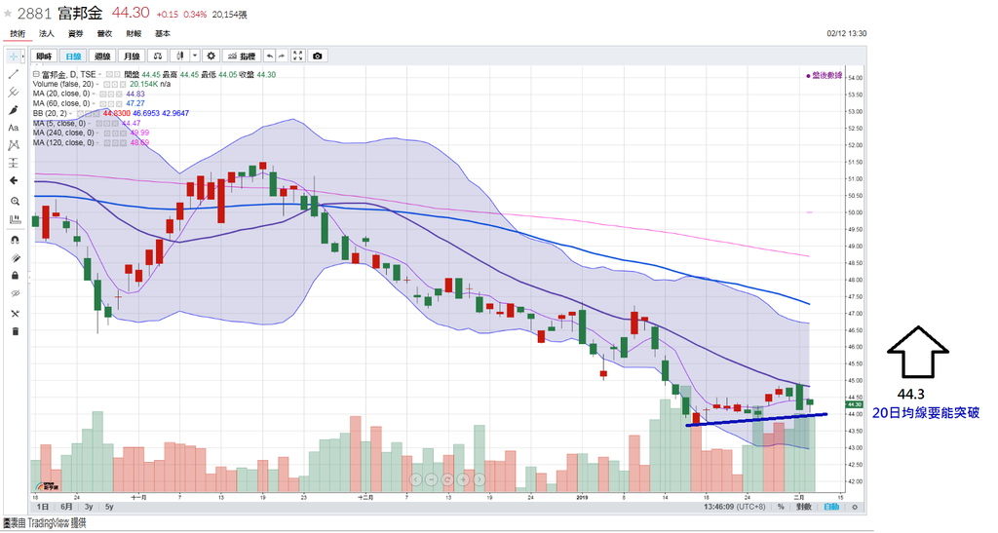The image size is (998, 533).
Task: Click the back arrow icon tool
Action: tap(14, 181)
